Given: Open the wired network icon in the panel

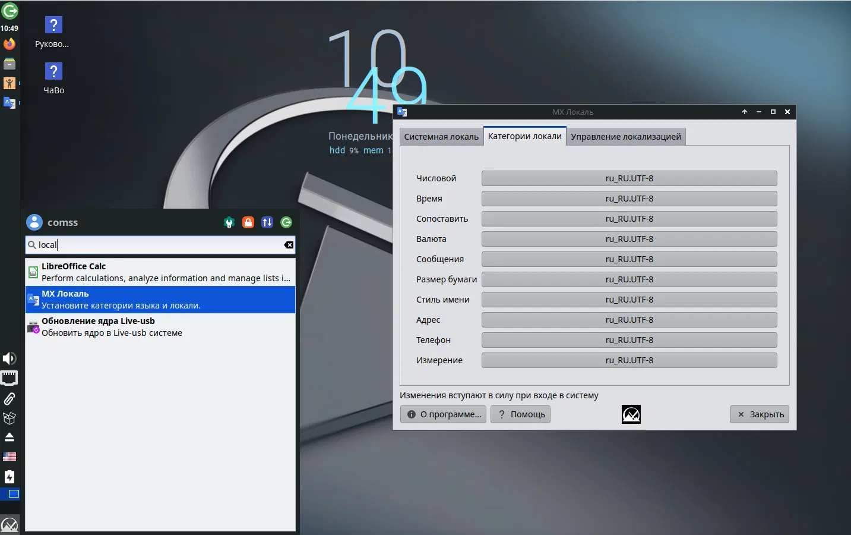Looking at the screenshot, I should click(10, 378).
